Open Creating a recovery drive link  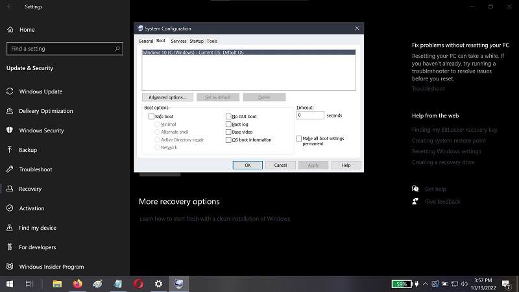(443, 162)
